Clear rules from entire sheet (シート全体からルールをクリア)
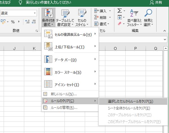The width and height of the screenshot is (169, 133). click(133, 108)
